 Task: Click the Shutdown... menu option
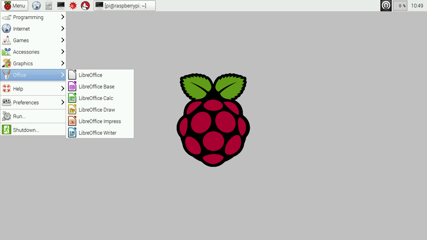pyautogui.click(x=26, y=130)
